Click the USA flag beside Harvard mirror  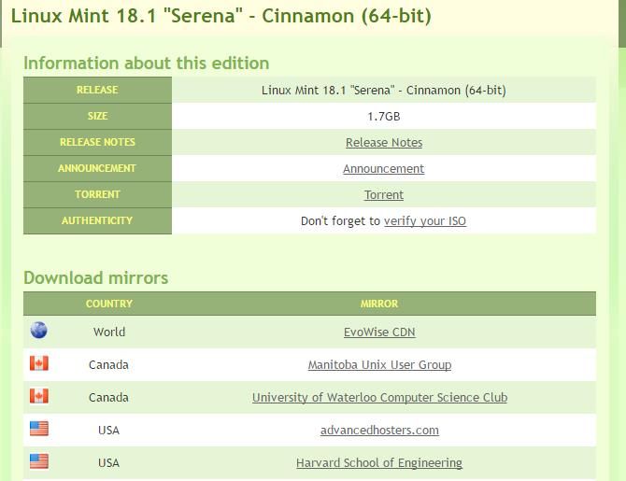(38, 461)
